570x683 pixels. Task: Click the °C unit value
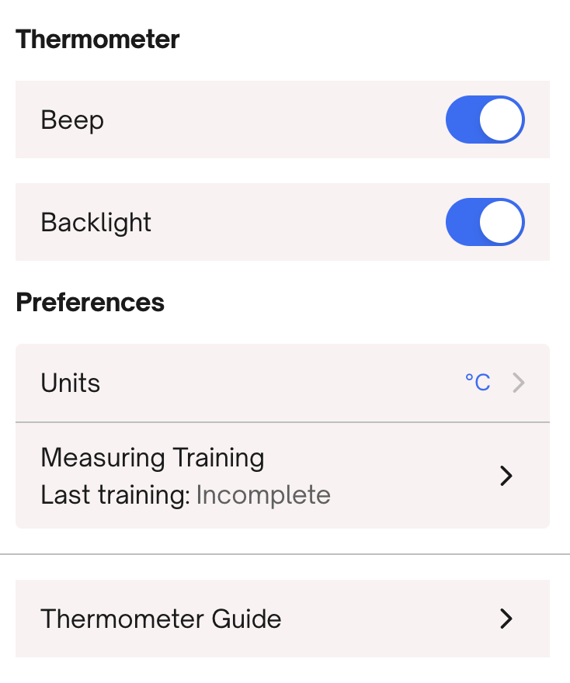478,383
